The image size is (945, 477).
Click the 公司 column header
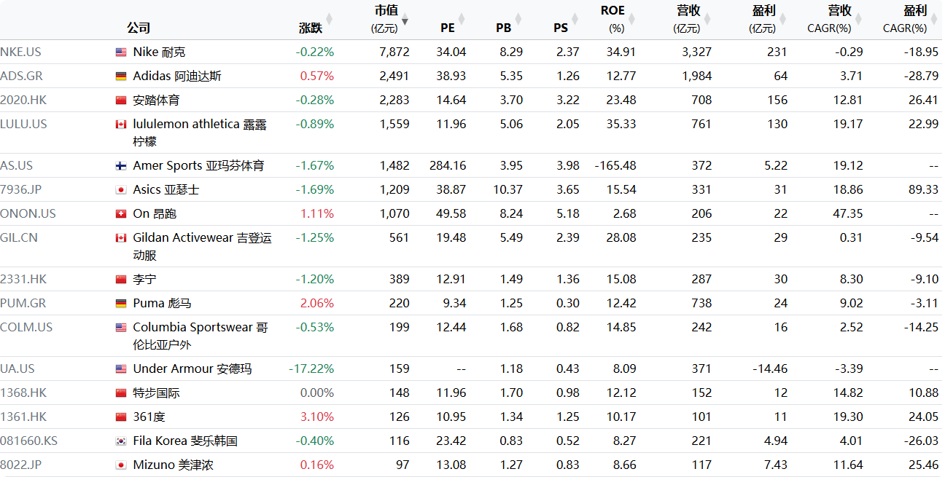point(139,28)
